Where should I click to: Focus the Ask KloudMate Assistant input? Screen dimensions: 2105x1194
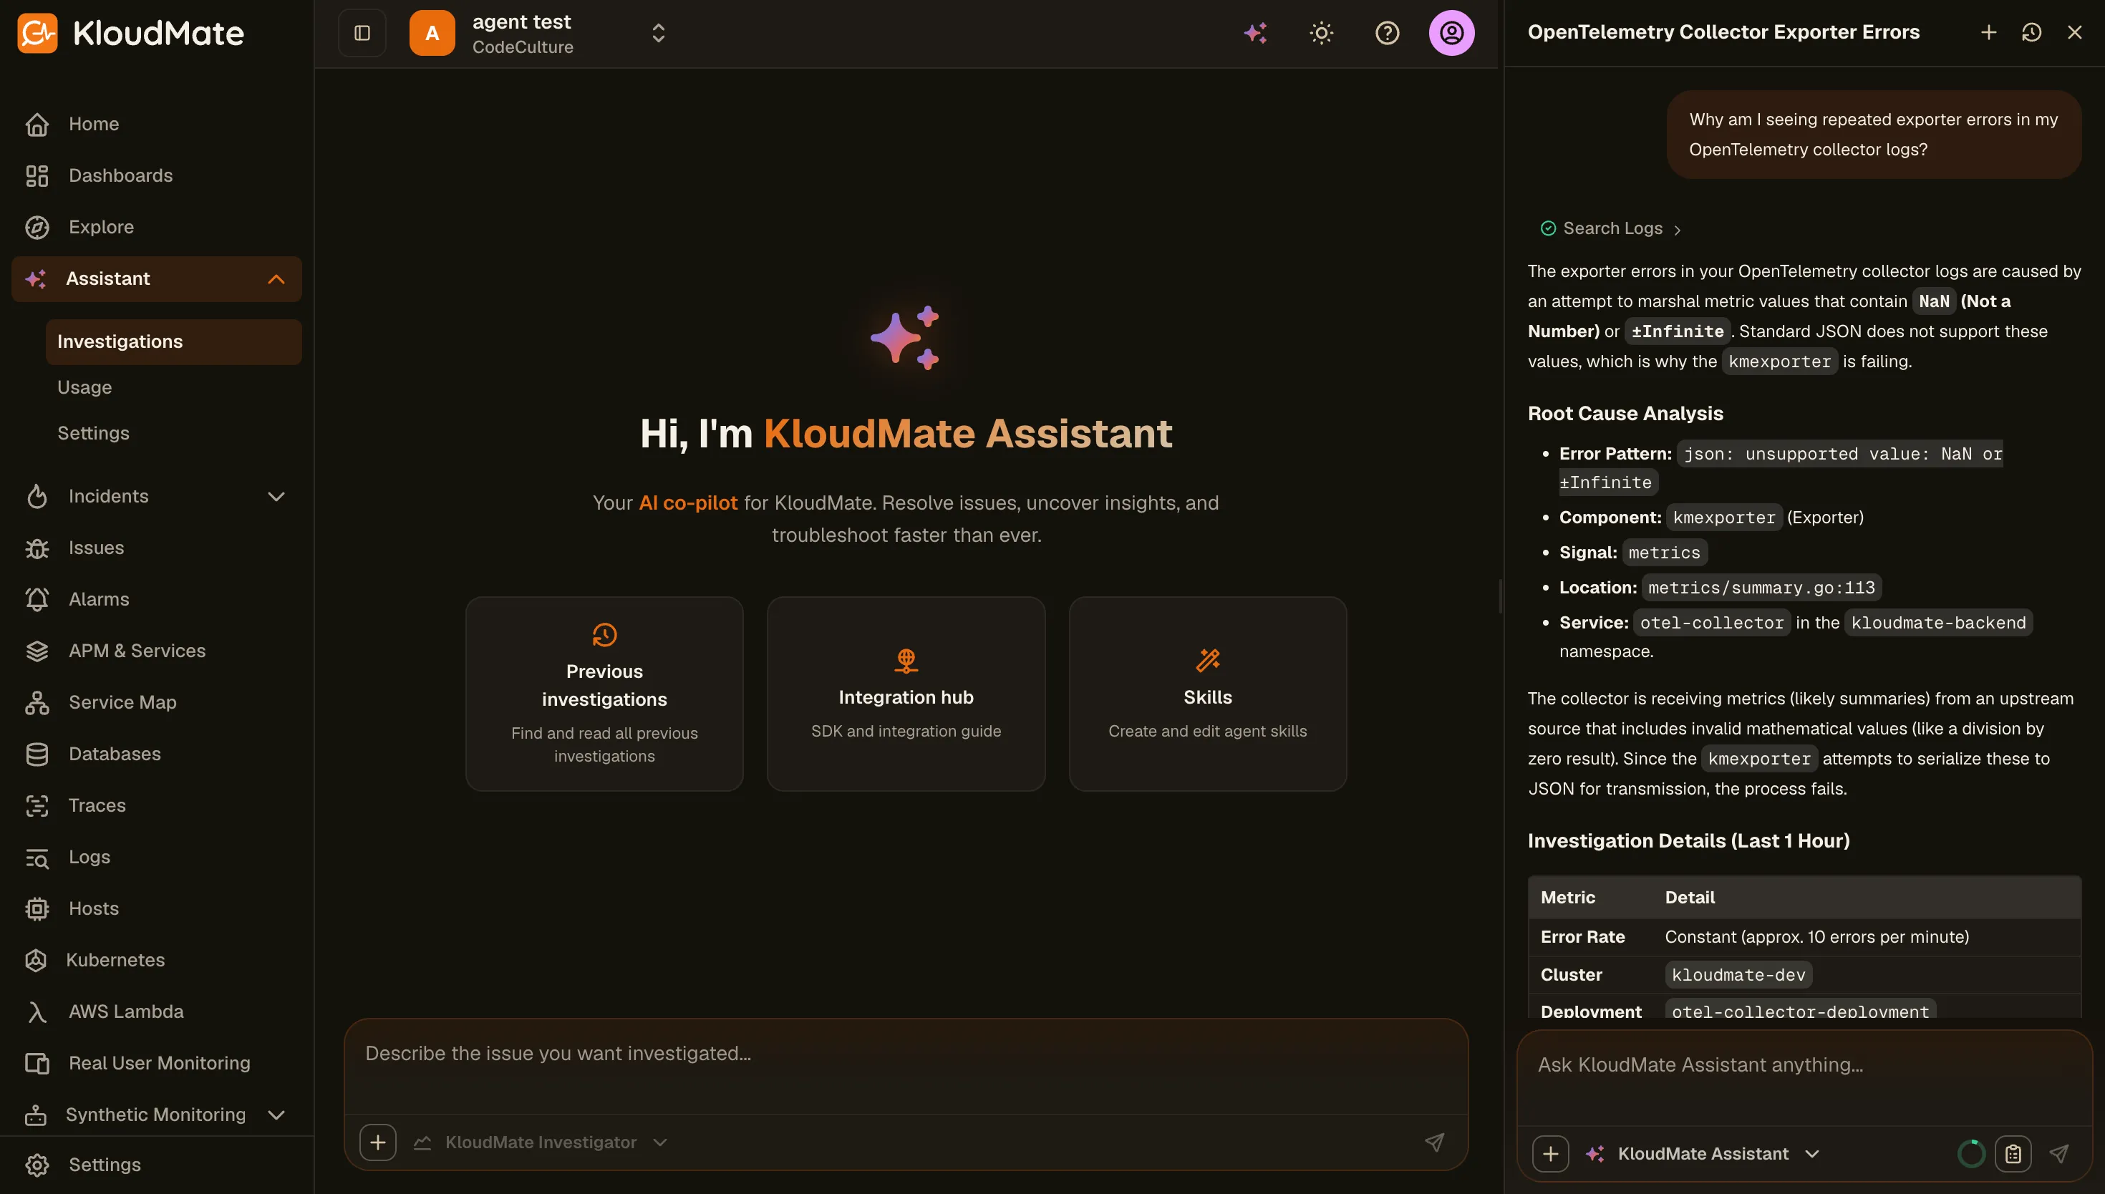pos(1804,1078)
